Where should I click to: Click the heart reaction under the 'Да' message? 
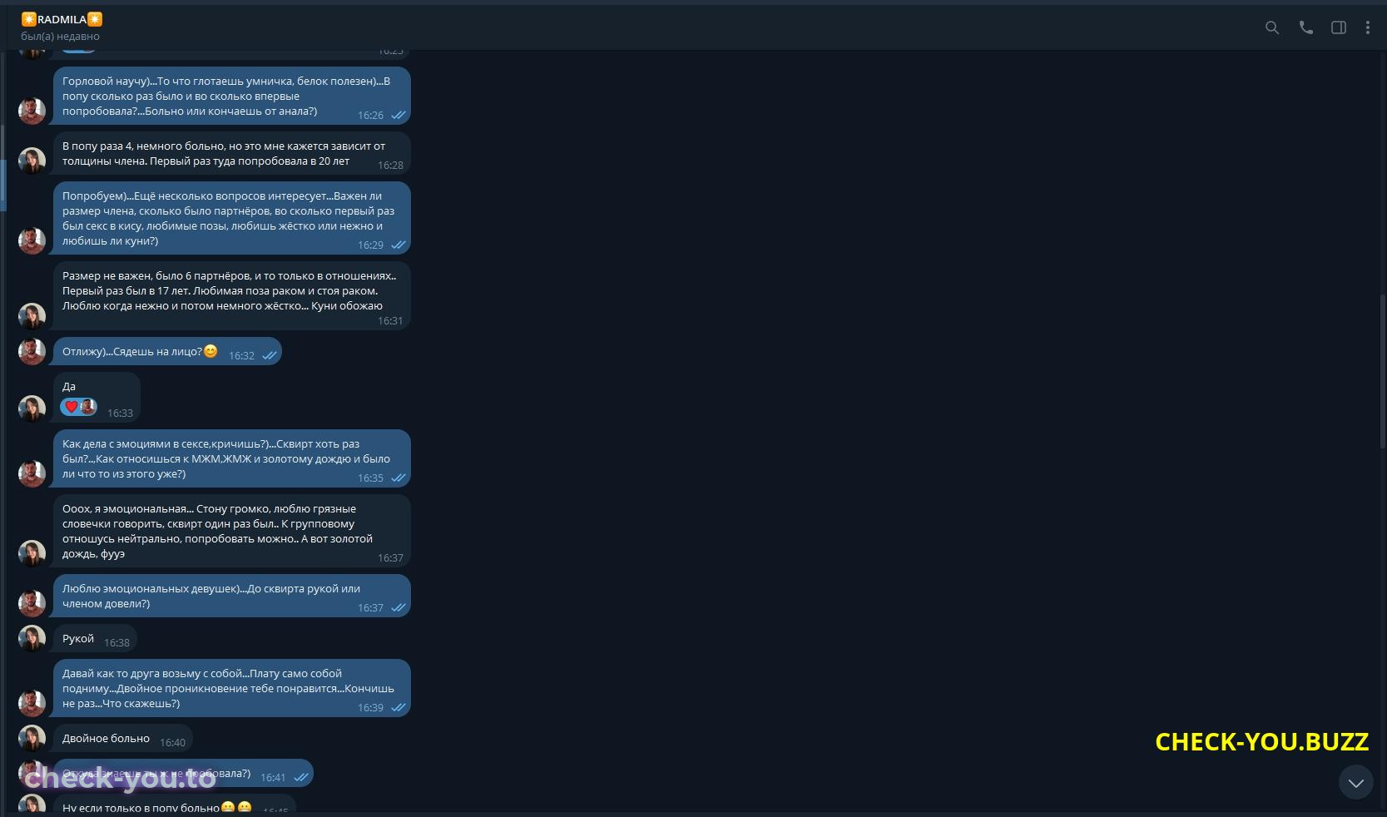click(79, 407)
